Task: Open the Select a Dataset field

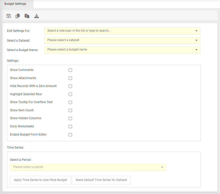Action: 122,40
